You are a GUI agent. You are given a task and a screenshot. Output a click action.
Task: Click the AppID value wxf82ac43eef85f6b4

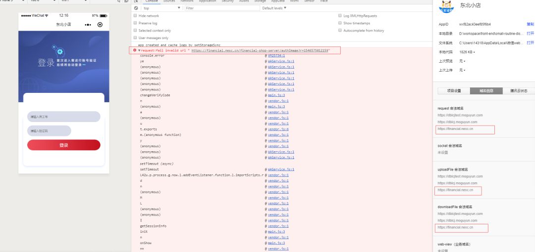click(475, 24)
